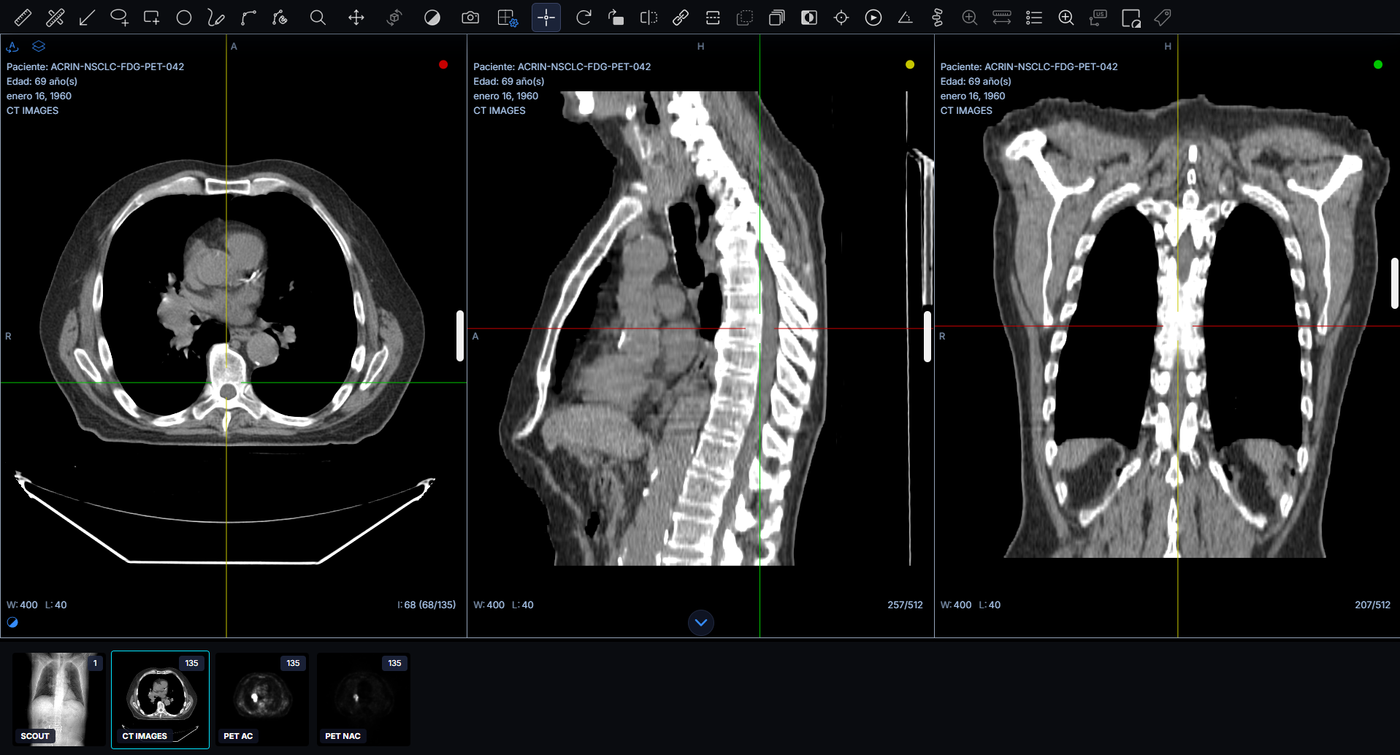The image size is (1400, 755).
Task: Click the sagittal slice index '257/512'
Action: click(x=905, y=605)
